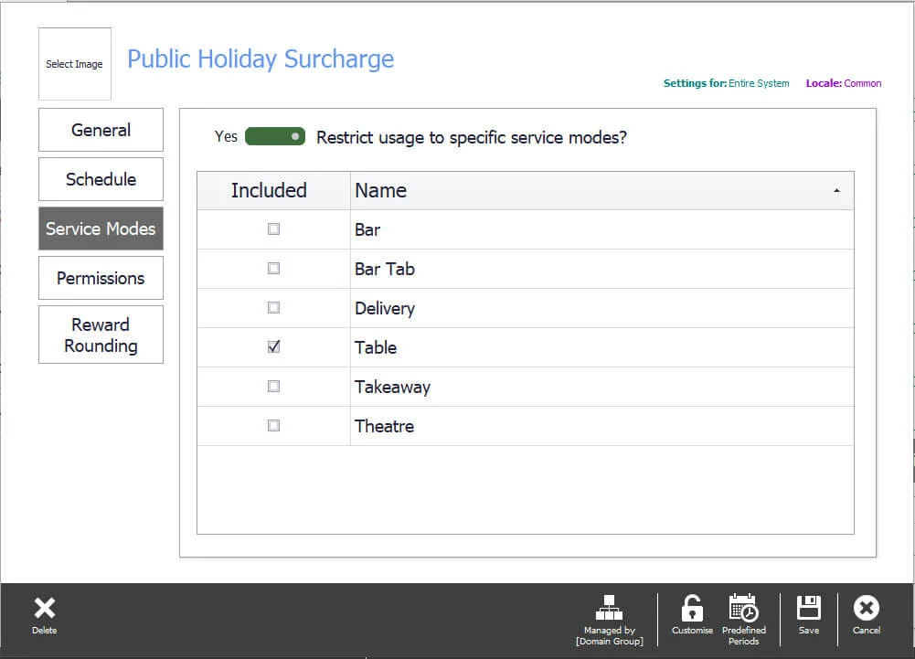Toggle Restrict usage to service modes switch
915x659 pixels.
(275, 136)
